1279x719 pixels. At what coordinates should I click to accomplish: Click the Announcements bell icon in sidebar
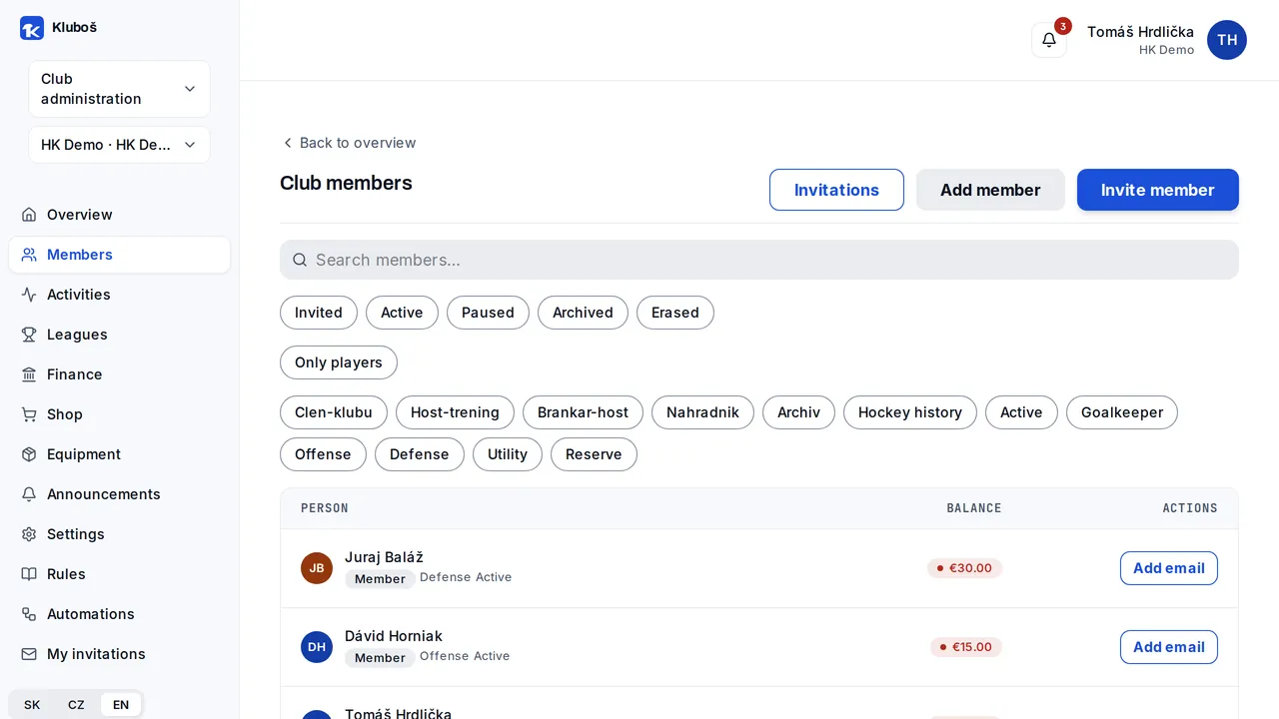(x=29, y=494)
